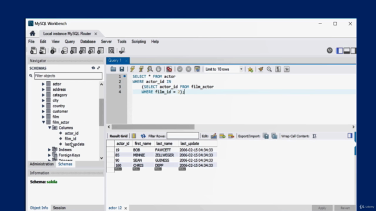Save the query script icon
This screenshot has width=376, height=211.
tap(122, 69)
